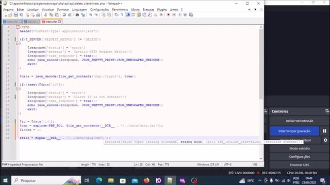Save the current file with the Save icon

click(16, 15)
